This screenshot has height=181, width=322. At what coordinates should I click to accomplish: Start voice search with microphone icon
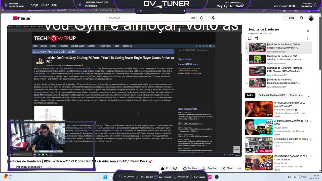(213, 18)
